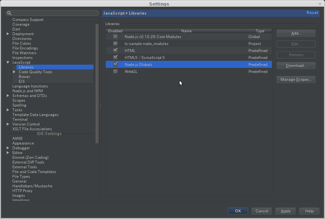Click the Cancel button

262,211
